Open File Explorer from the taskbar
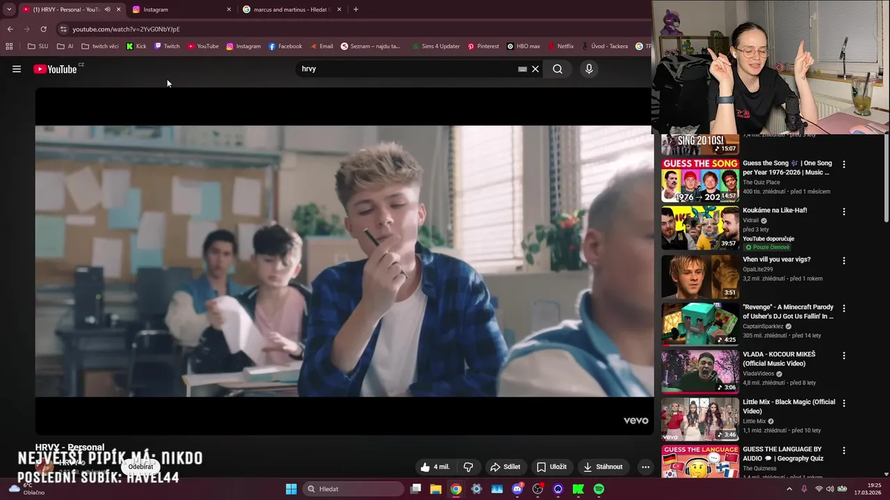This screenshot has height=500, width=890. [x=435, y=489]
